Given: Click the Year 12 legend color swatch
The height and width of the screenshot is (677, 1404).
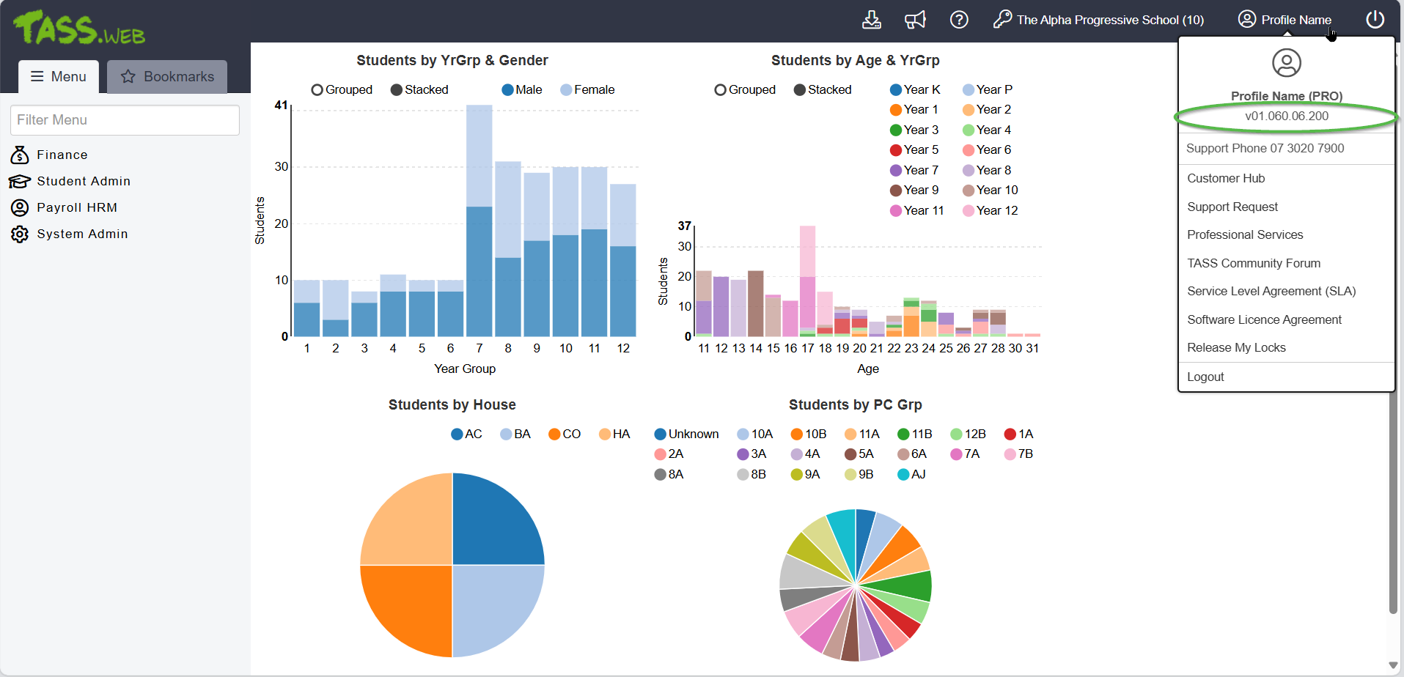Looking at the screenshot, I should (969, 211).
